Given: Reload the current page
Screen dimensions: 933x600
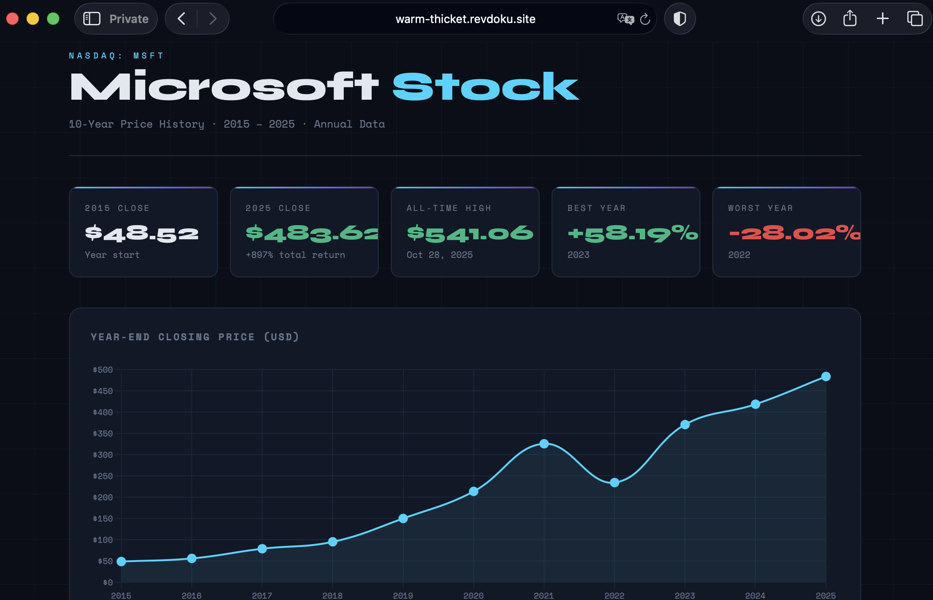Looking at the screenshot, I should coord(645,19).
